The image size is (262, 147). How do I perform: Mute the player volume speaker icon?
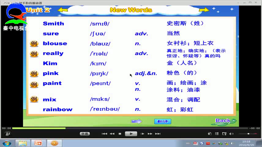point(231,134)
